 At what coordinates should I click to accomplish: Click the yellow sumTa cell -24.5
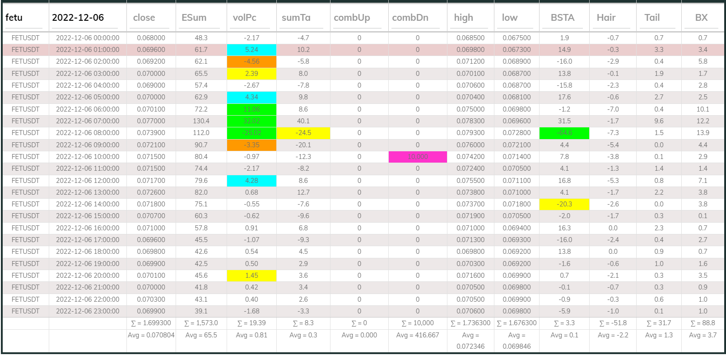pyautogui.click(x=303, y=133)
